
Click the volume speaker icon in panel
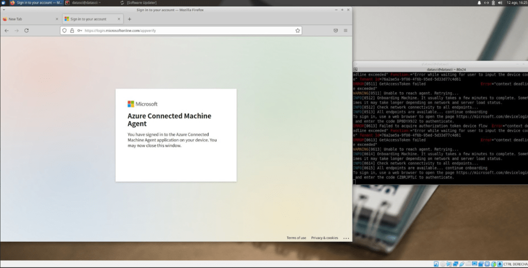point(501,3)
